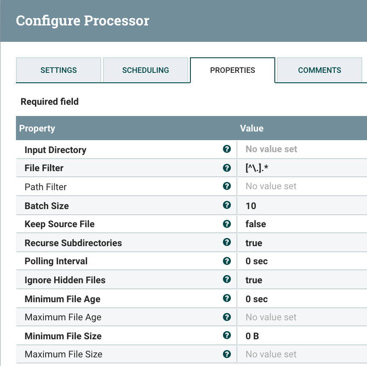This screenshot has width=367, height=366.
Task: Open Batch Size help tooltip icon
Action: click(x=227, y=205)
